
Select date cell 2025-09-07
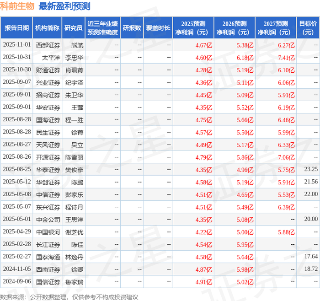coord(17,82)
